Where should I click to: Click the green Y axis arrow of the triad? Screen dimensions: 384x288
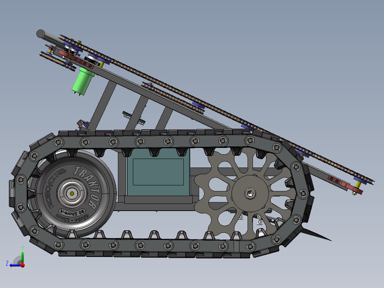(22, 257)
